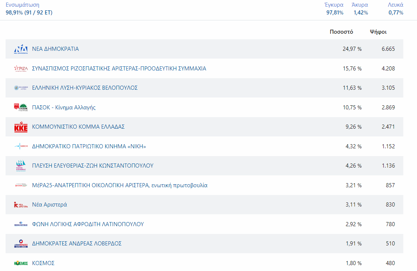Open the ΦΩΝΗ ΛΟΓΙΚΗΣ ΑΦΡΟΔΙΤΗ ΛΑΤΙΝΟΠΟΥΛΟΥ link
417x271 pixels.
click(x=88, y=224)
